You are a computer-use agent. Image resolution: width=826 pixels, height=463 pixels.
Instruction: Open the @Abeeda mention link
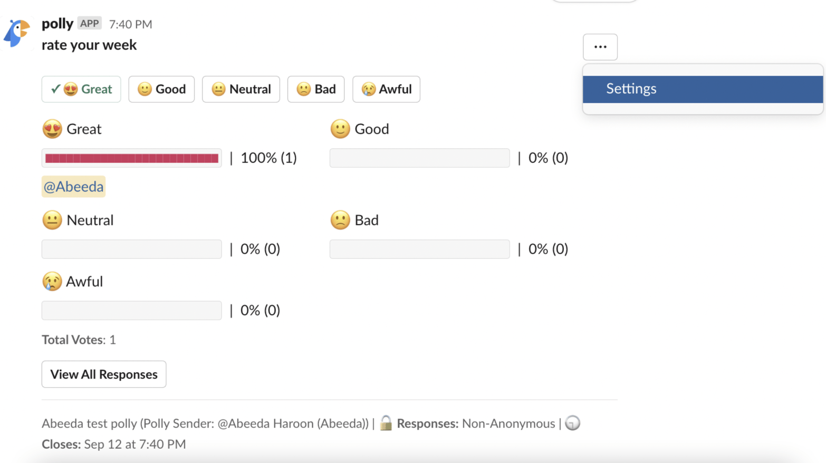(73, 187)
